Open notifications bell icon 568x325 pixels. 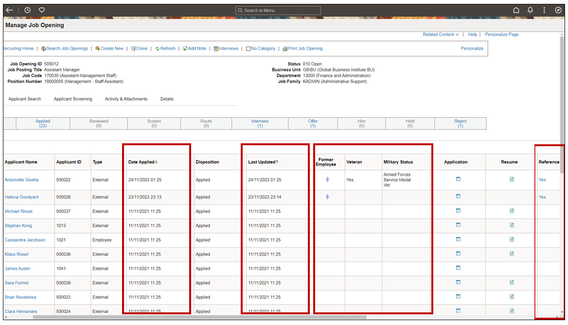coord(531,10)
